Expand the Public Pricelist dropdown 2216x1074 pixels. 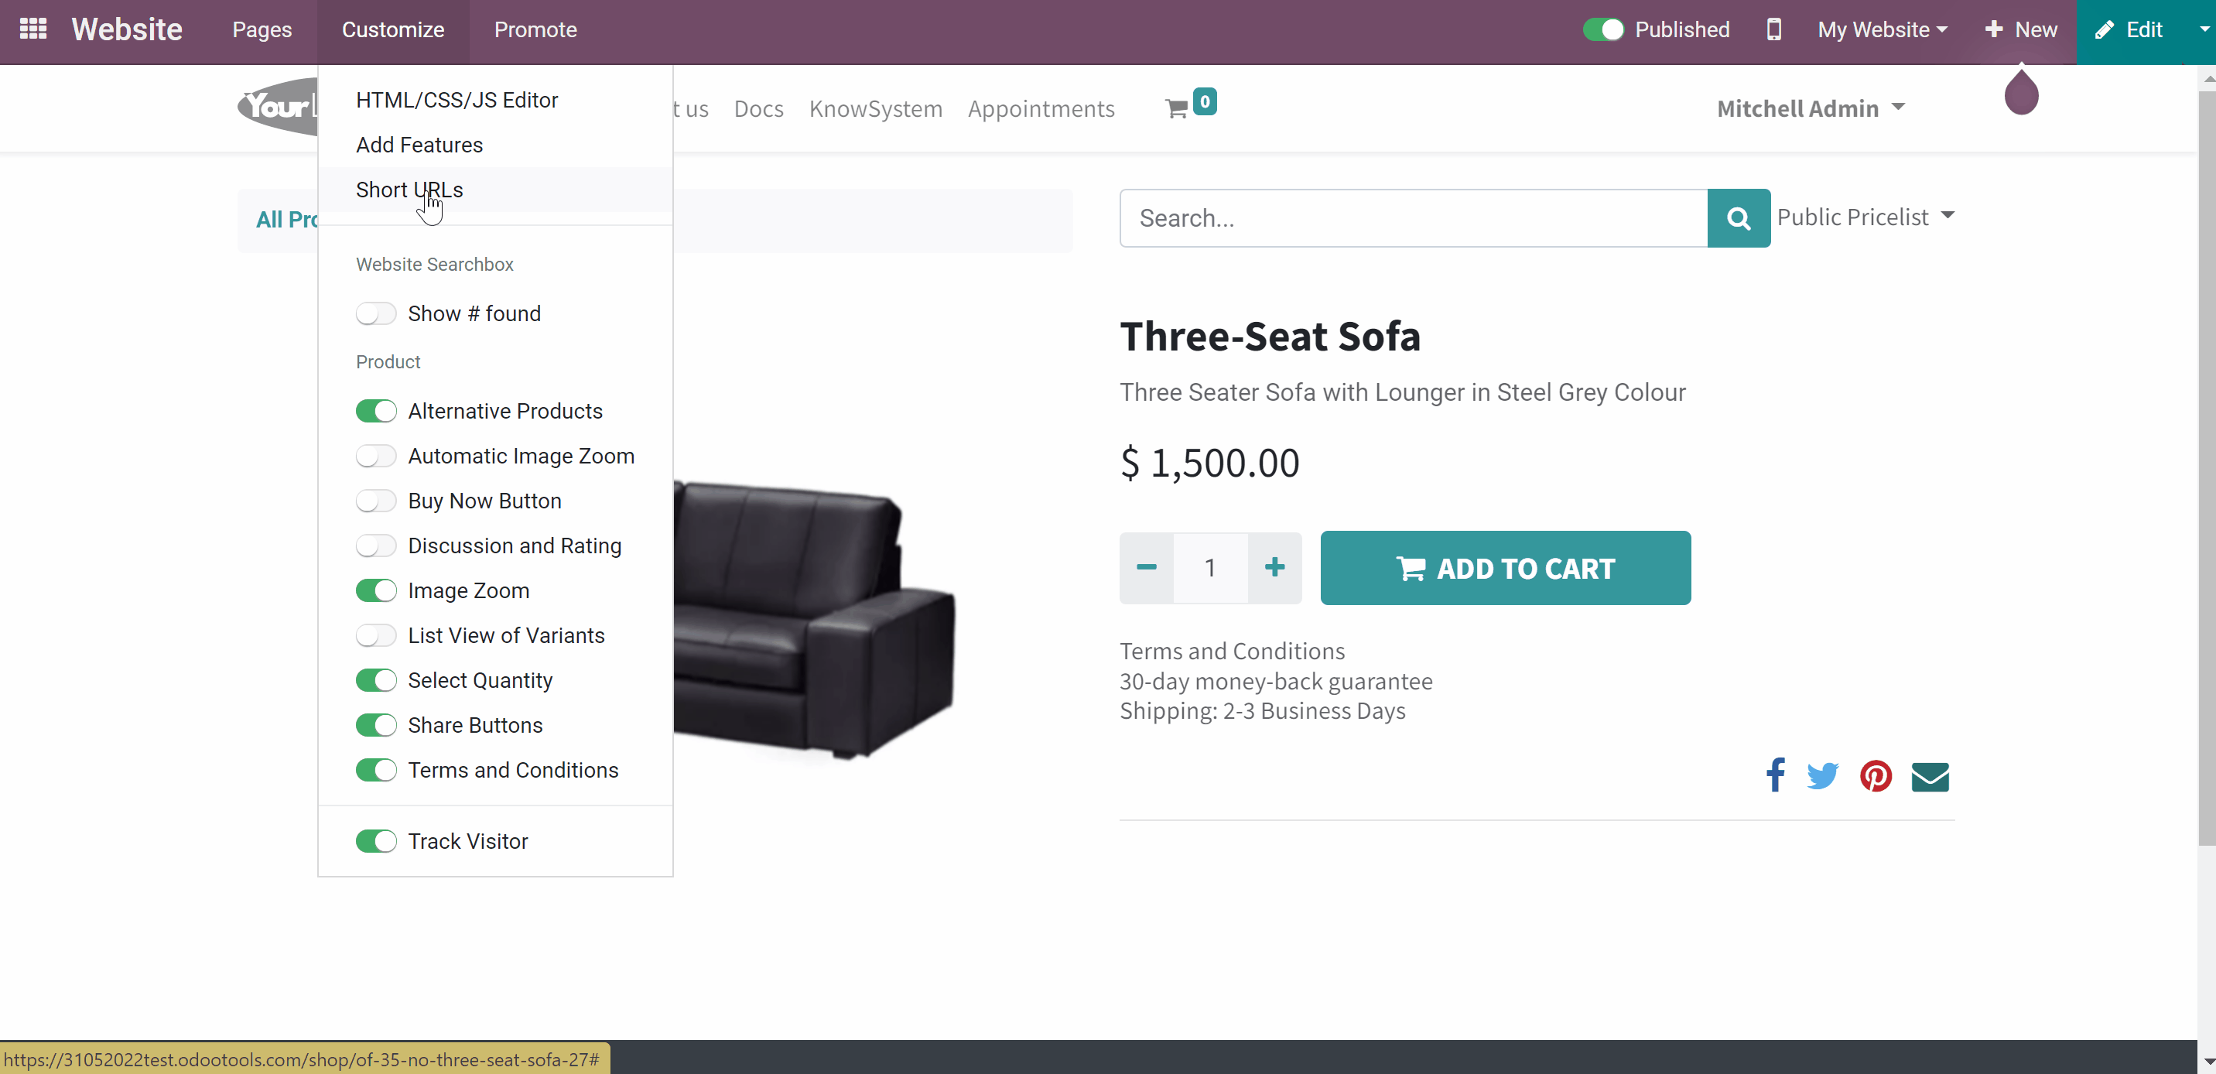point(1865,217)
